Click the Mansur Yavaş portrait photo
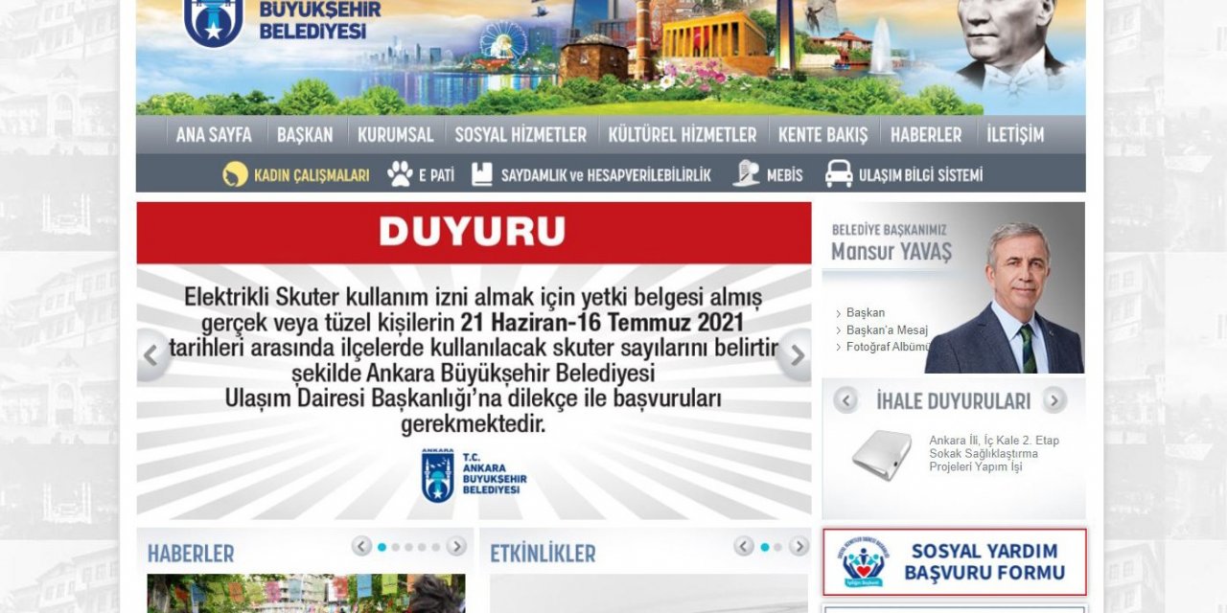 tap(1007, 298)
